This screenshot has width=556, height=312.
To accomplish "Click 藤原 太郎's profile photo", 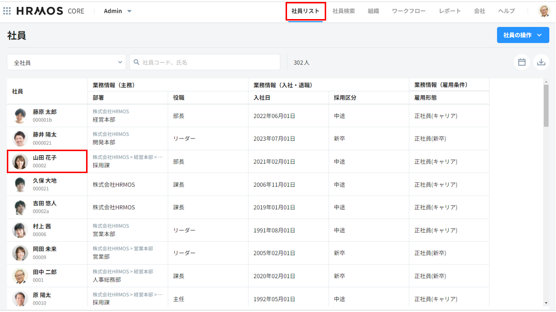I will coord(20,116).
